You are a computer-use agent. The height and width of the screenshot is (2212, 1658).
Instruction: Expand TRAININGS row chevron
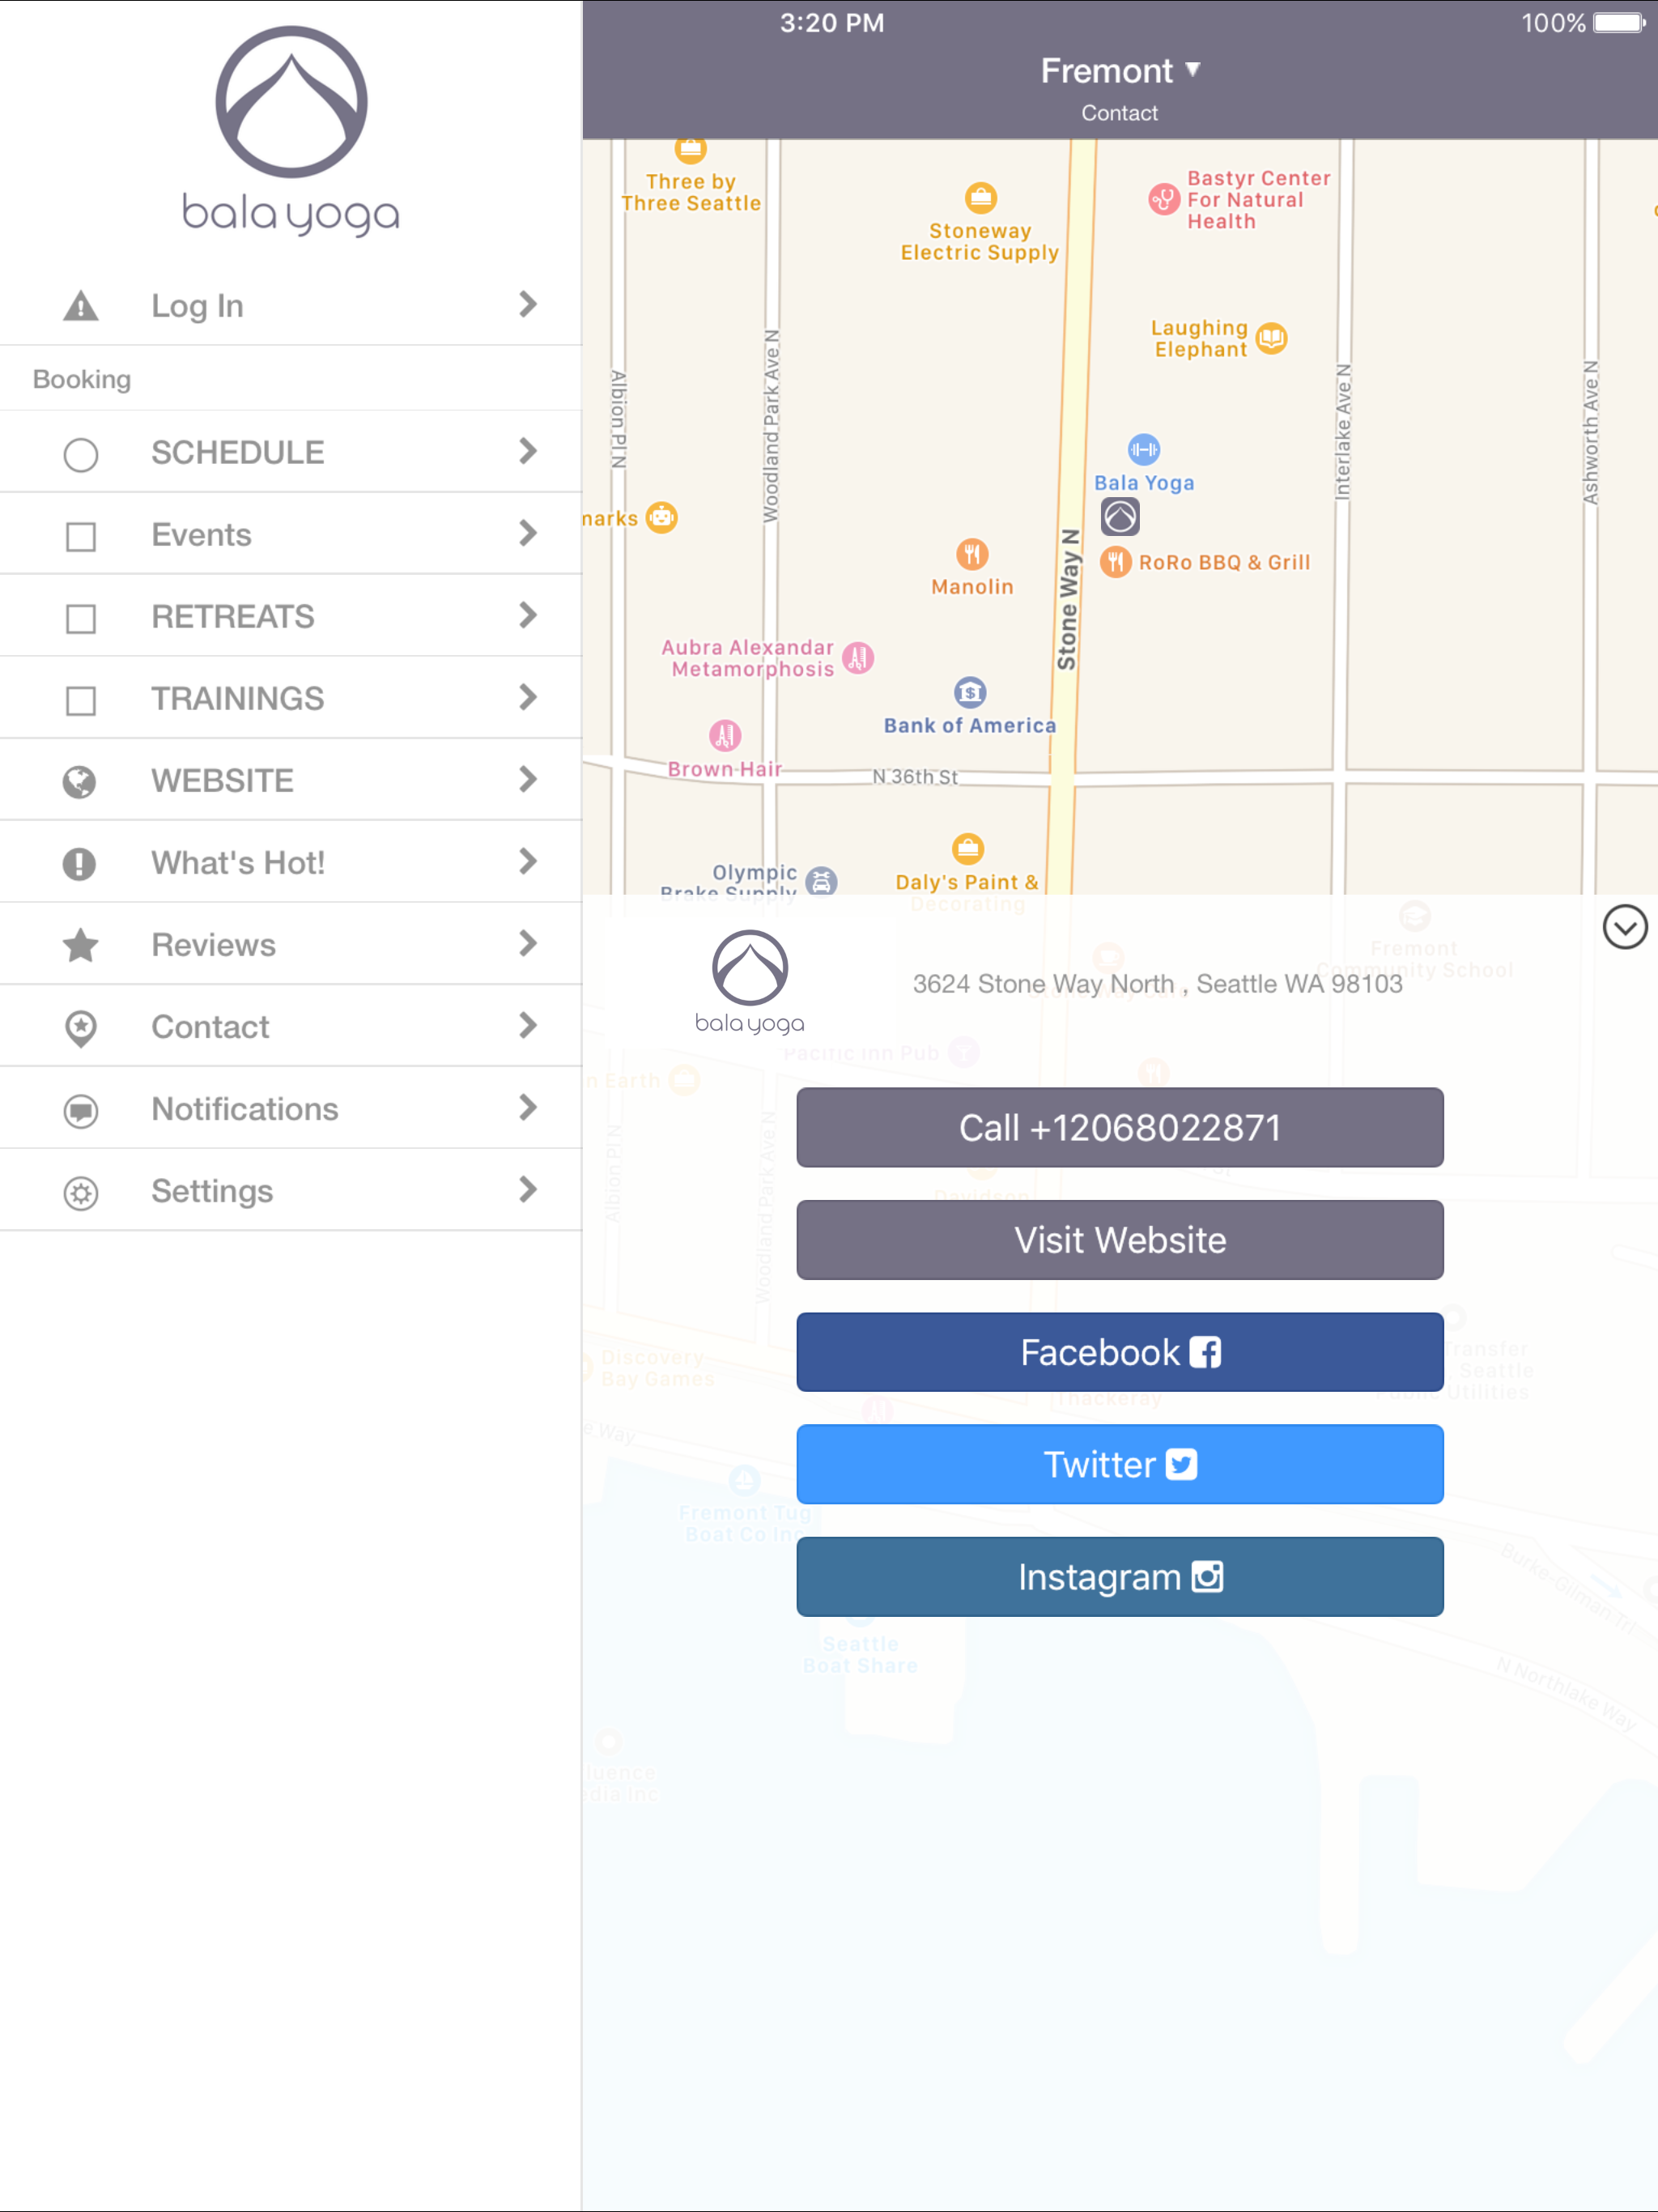tap(528, 697)
